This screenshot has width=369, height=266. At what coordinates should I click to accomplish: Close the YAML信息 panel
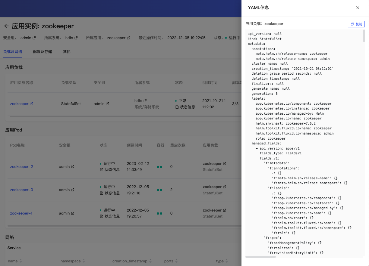click(x=358, y=8)
